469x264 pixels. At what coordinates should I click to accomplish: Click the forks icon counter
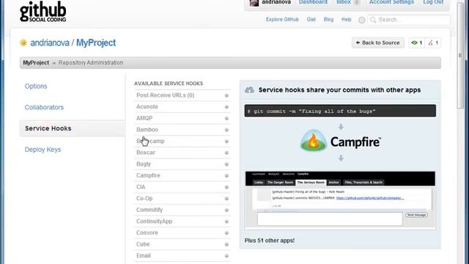coord(433,43)
